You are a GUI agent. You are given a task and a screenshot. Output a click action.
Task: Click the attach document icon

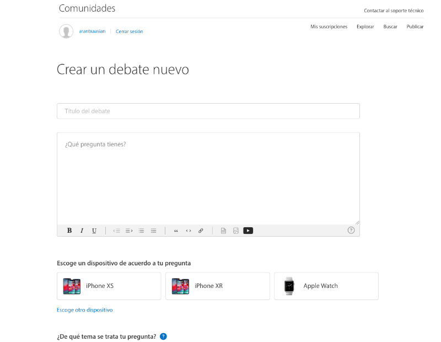223,231
